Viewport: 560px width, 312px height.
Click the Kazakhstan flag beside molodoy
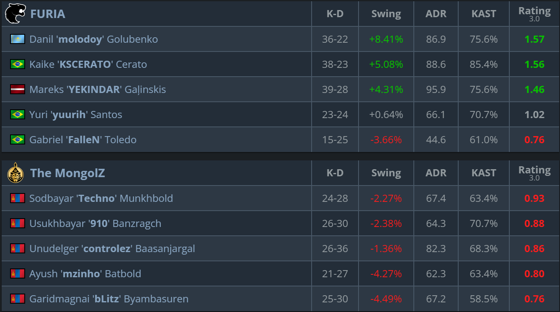(x=18, y=39)
